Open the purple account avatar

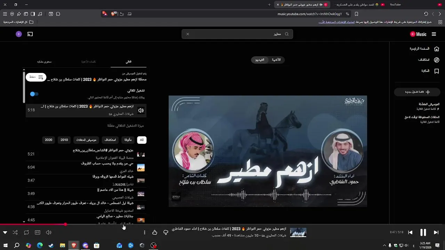point(19,34)
